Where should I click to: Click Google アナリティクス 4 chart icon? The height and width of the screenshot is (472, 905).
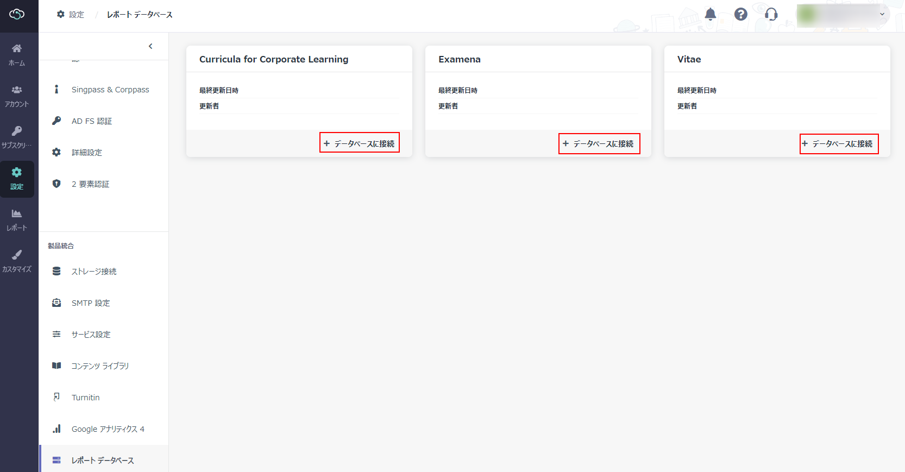click(56, 429)
